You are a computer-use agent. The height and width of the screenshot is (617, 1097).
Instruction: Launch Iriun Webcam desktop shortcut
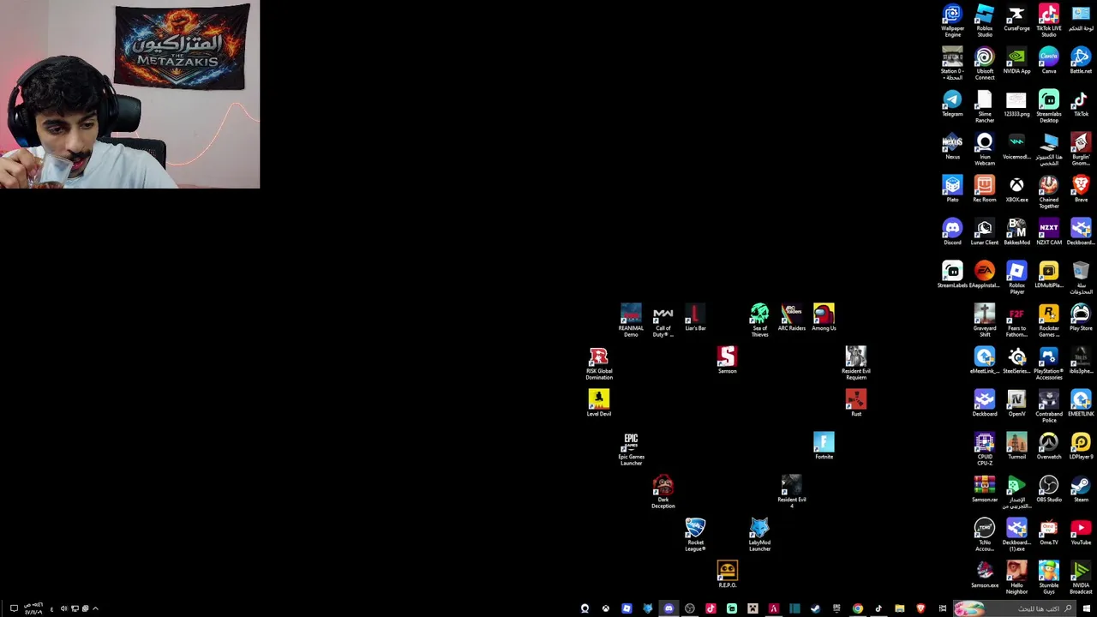coord(985,149)
